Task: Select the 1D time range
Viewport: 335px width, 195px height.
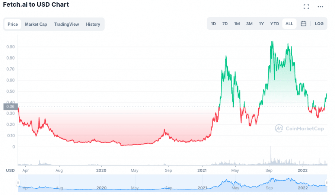Action: click(x=213, y=24)
